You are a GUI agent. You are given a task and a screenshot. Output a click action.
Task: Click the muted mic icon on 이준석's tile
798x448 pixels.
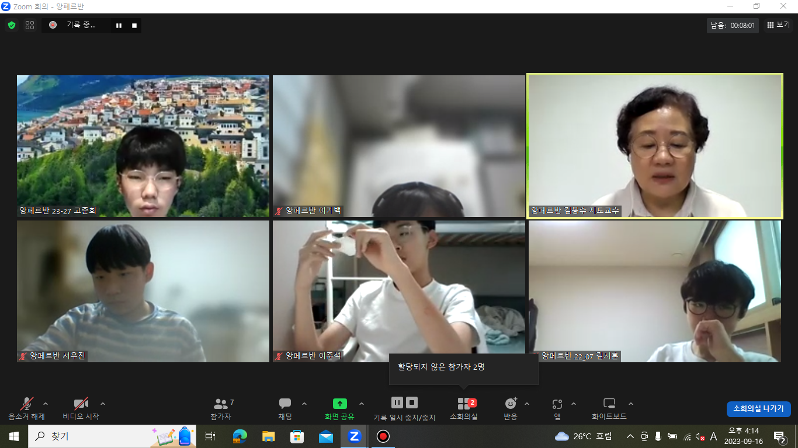coord(279,356)
